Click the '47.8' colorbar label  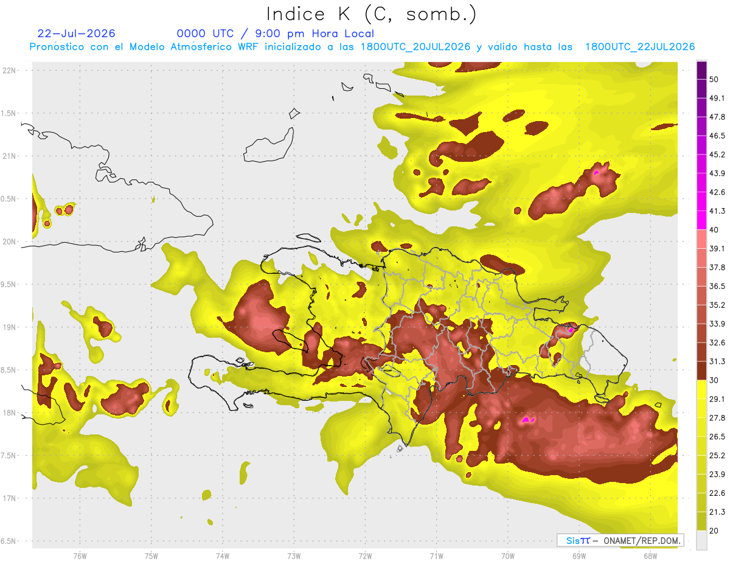[x=717, y=117]
